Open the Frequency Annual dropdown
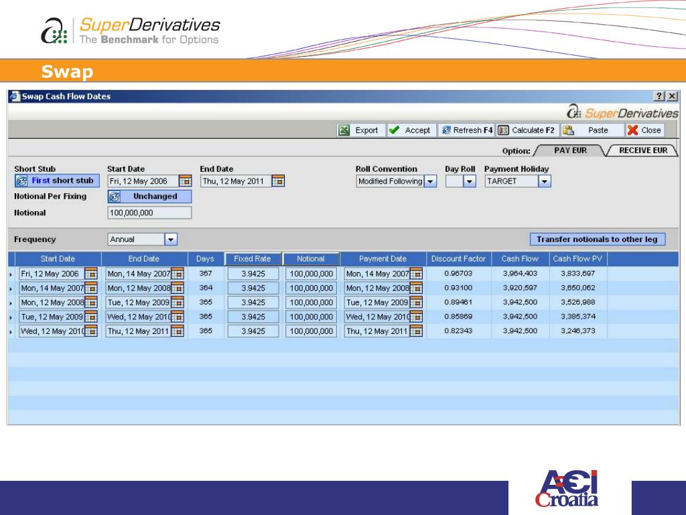 click(x=171, y=239)
